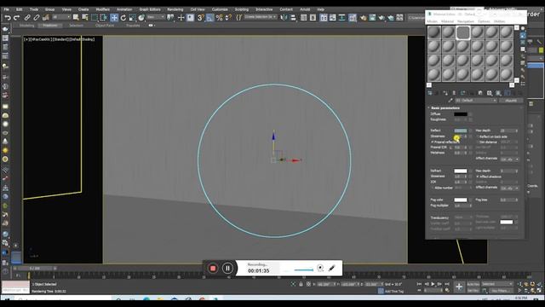Open Render Setup teapot icon
The image size is (545, 307).
(364, 17)
